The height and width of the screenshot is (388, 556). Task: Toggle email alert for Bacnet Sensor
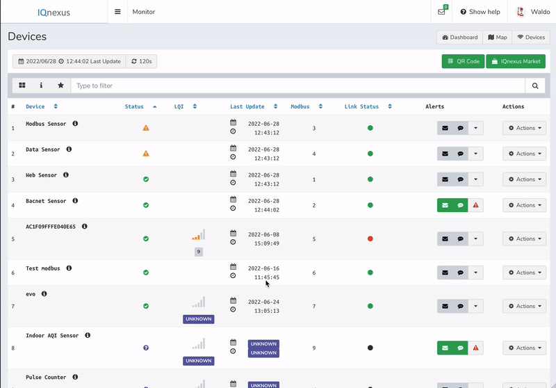[445, 205]
